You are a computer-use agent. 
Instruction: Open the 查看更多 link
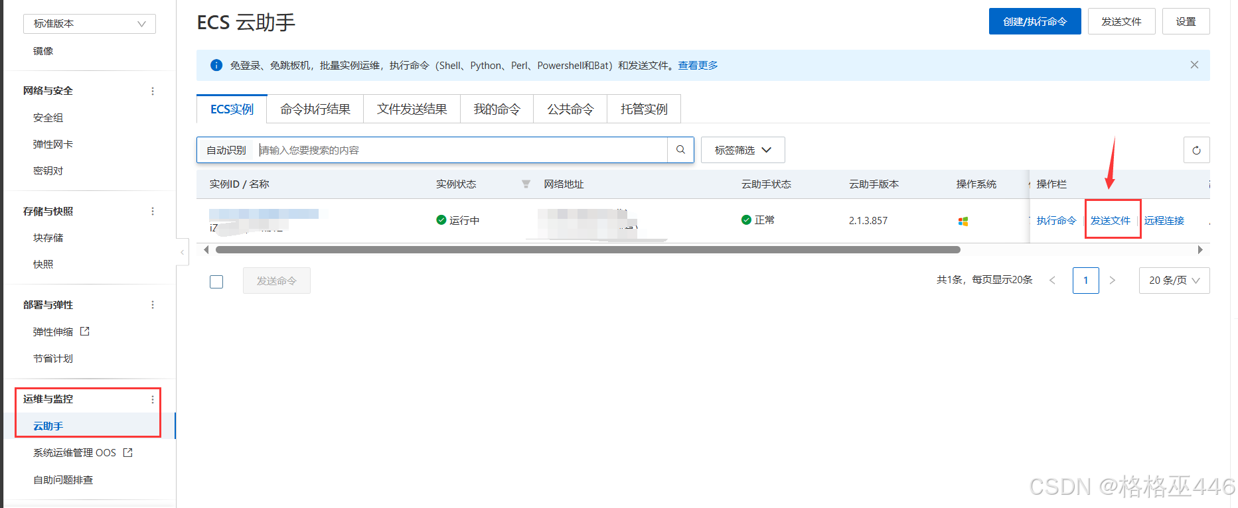(x=698, y=65)
